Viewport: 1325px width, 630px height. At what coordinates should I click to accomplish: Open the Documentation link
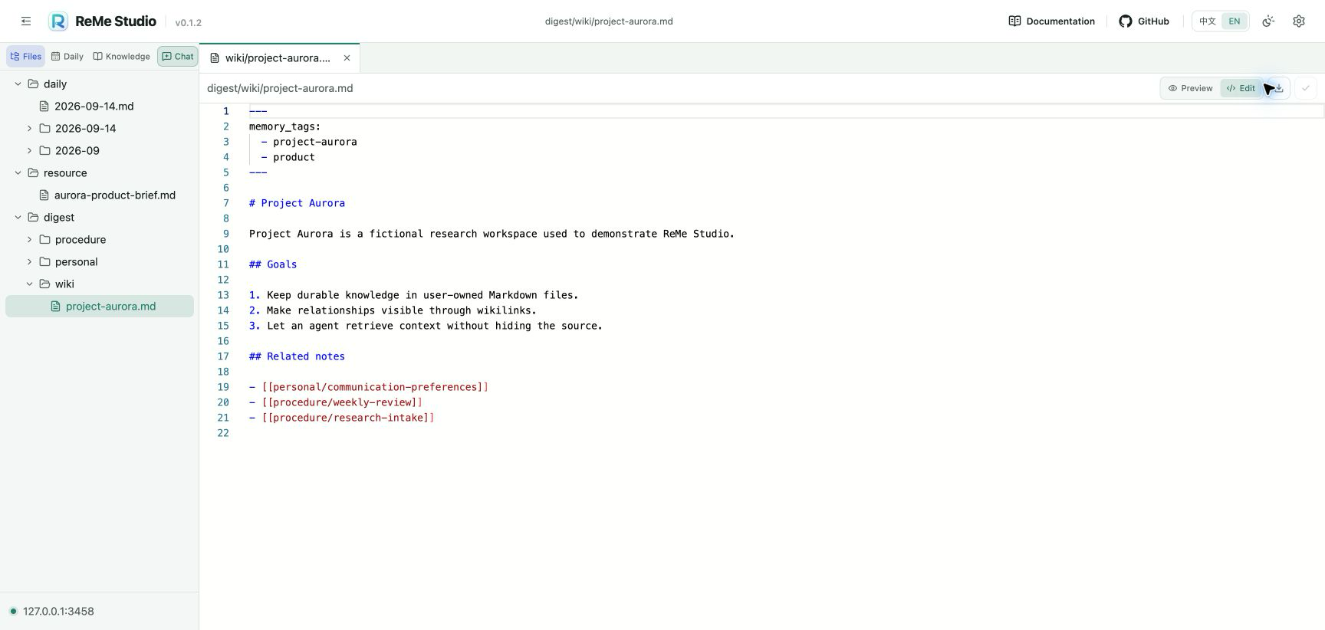[1051, 21]
